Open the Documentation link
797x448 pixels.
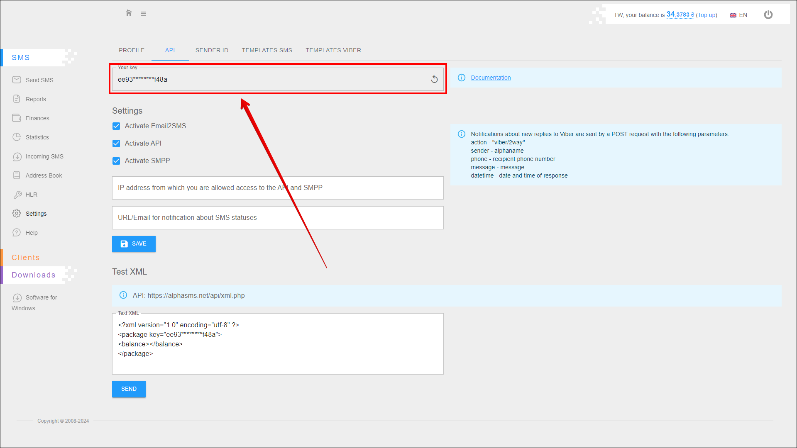[x=490, y=78]
